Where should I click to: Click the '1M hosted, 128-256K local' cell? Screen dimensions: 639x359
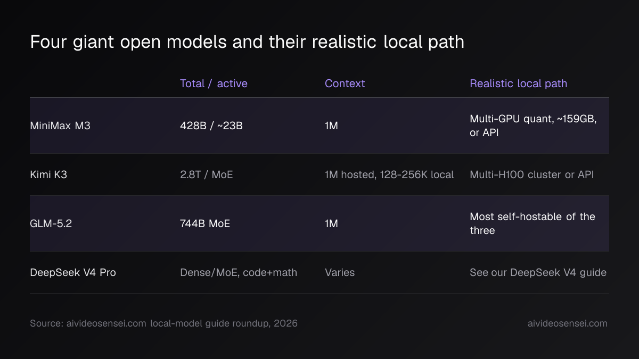pyautogui.click(x=389, y=174)
